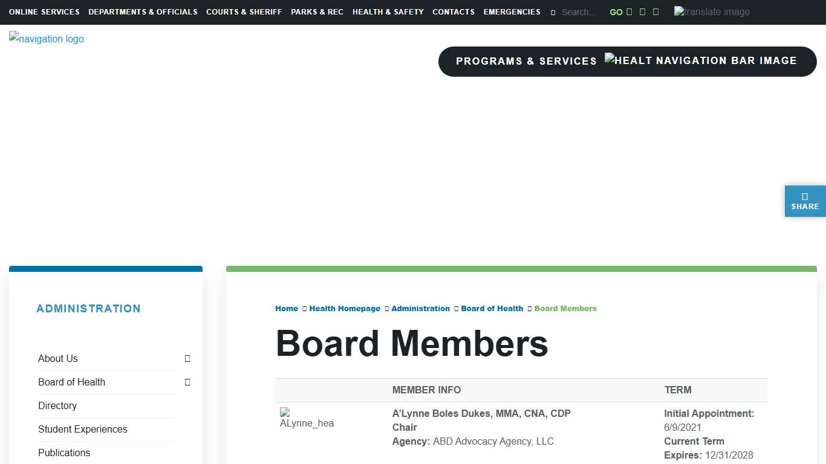Open the Programs & Services dropdown

526,61
